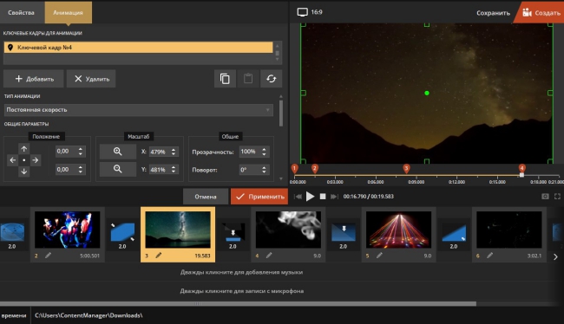Adjust the Прозрачность stepper arrows
Image resolution: width=564 pixels, height=324 pixels.
click(x=265, y=152)
